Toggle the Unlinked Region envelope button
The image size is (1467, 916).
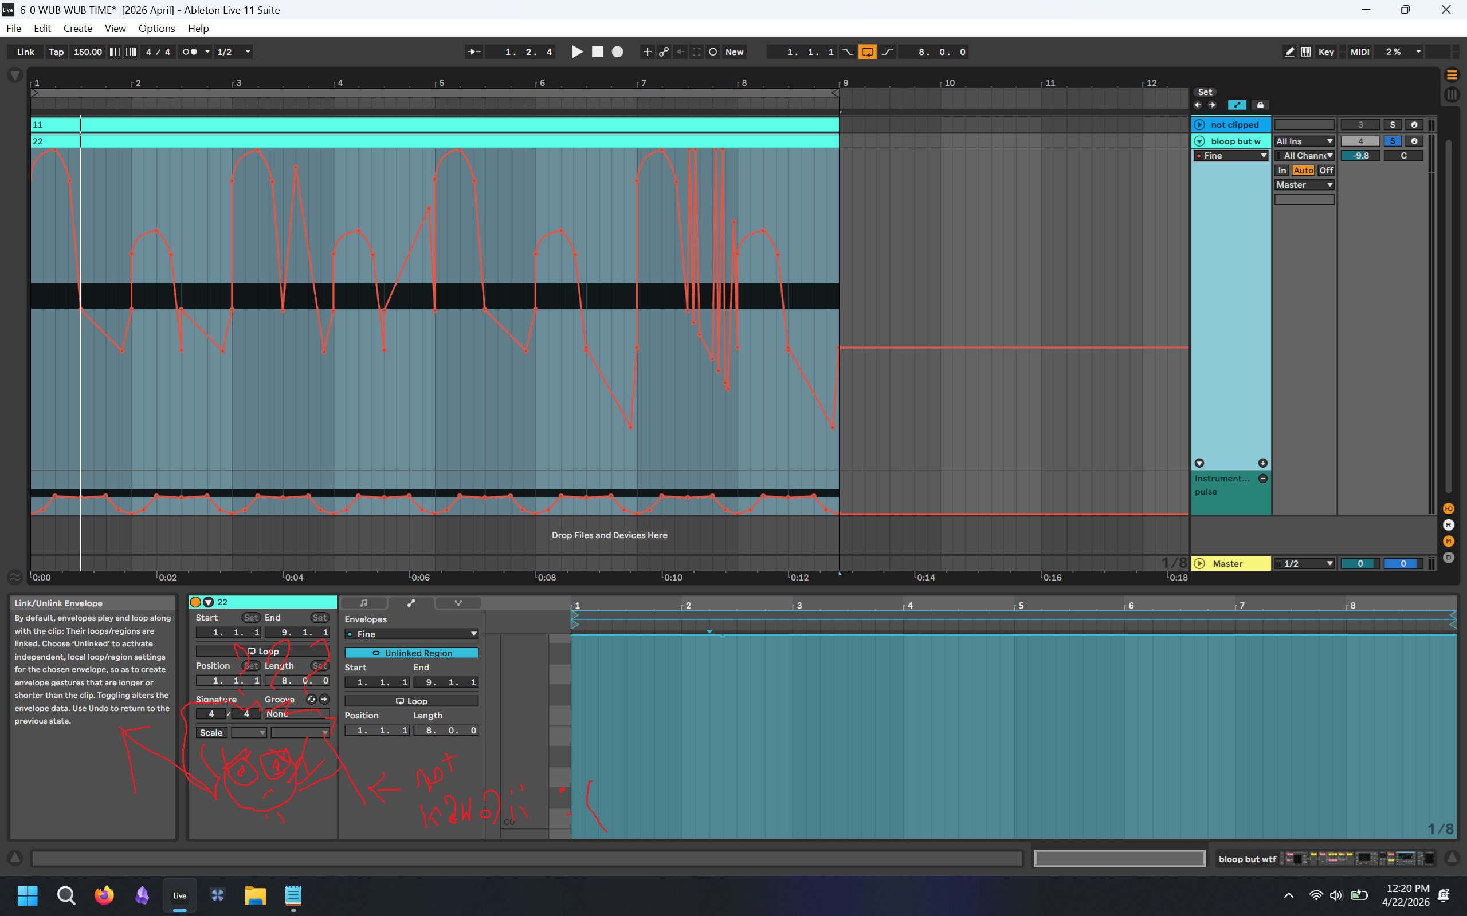point(411,653)
